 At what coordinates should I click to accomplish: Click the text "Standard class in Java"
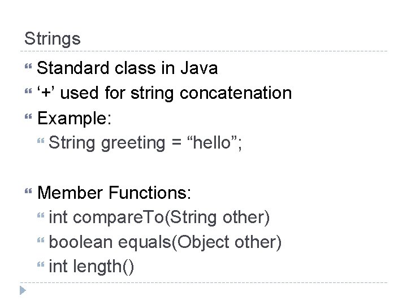point(127,69)
